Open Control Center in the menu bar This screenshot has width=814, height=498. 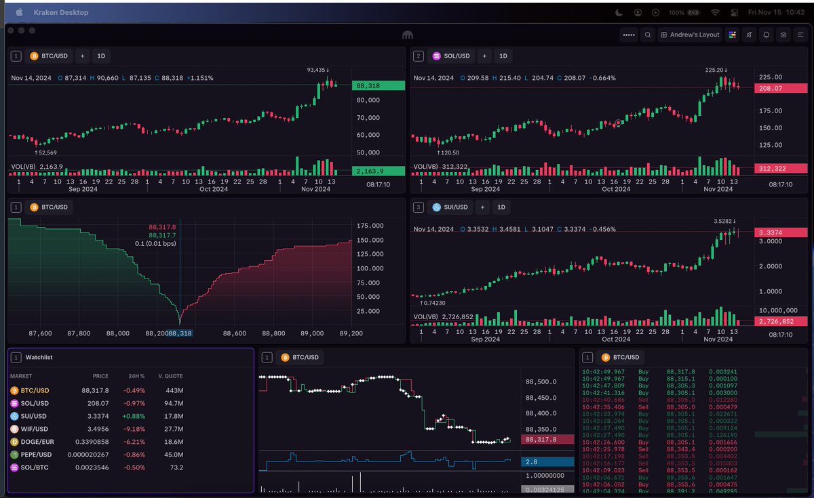(x=734, y=12)
